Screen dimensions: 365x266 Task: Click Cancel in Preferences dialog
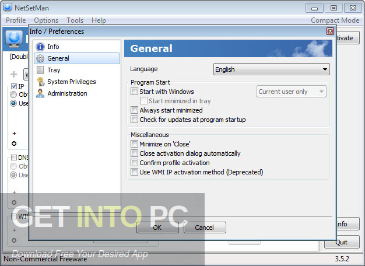pos(205,228)
